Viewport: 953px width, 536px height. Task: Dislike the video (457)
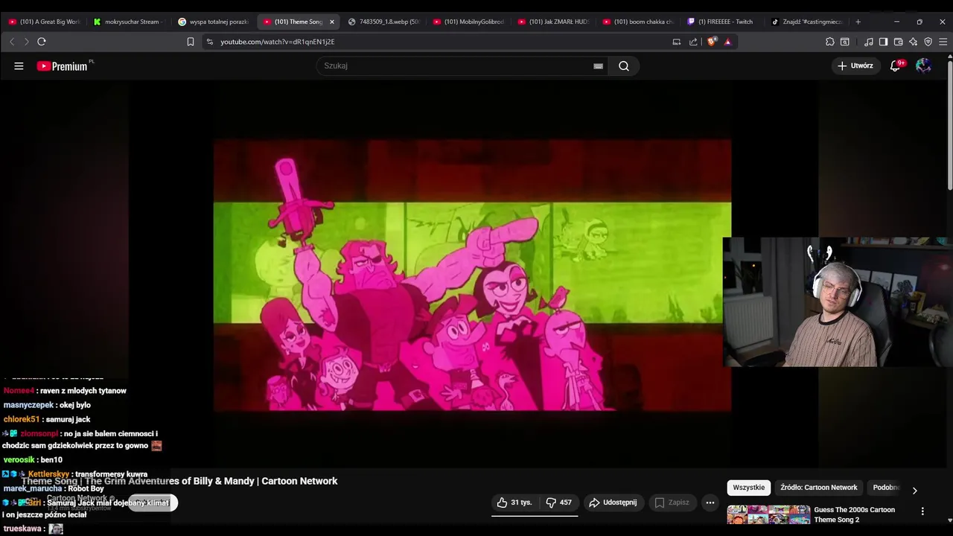[x=559, y=502]
